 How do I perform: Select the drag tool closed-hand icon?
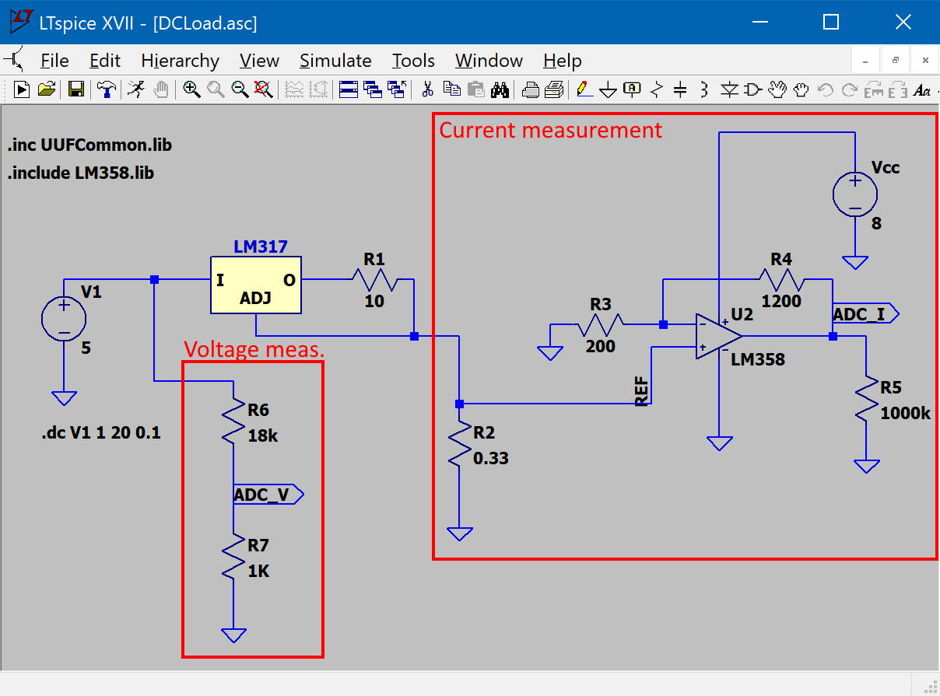point(801,89)
